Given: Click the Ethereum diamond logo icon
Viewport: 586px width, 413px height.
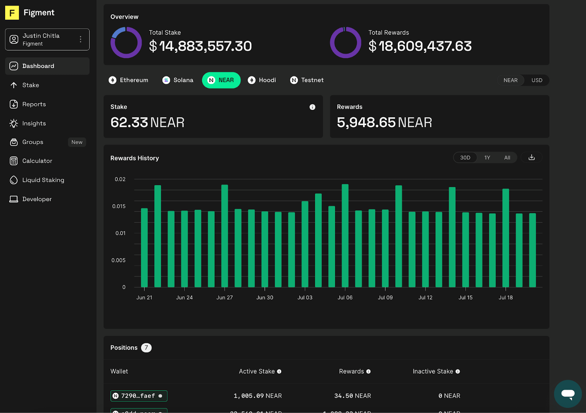Looking at the screenshot, I should (112, 80).
